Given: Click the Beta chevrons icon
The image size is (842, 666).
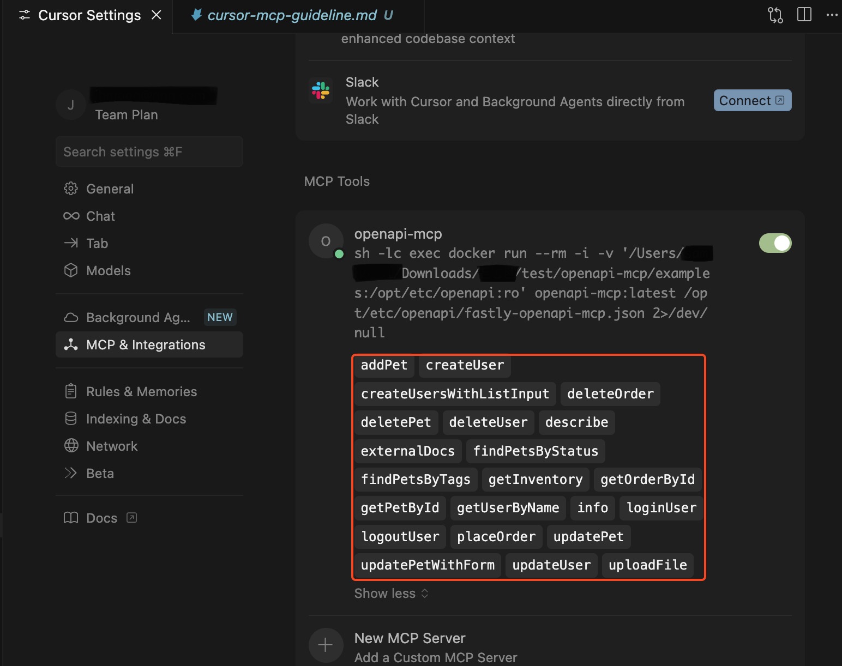Looking at the screenshot, I should coord(71,473).
